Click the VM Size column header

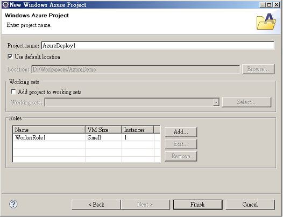tap(103, 130)
